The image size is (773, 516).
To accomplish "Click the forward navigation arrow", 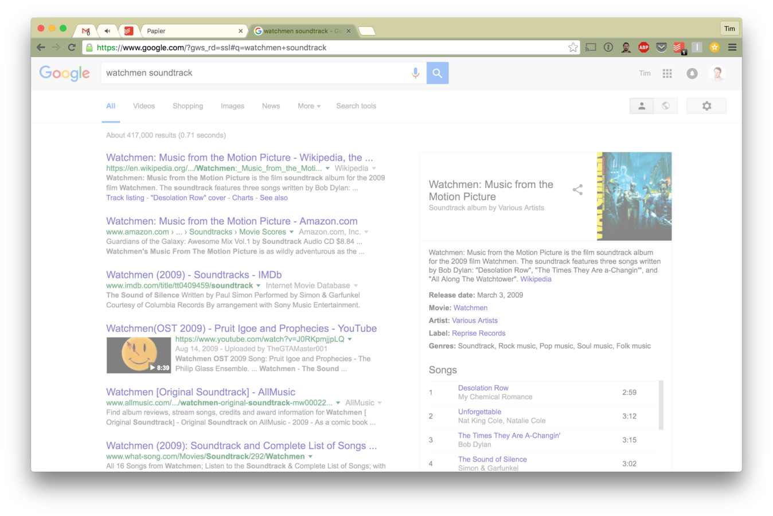I will 56,48.
